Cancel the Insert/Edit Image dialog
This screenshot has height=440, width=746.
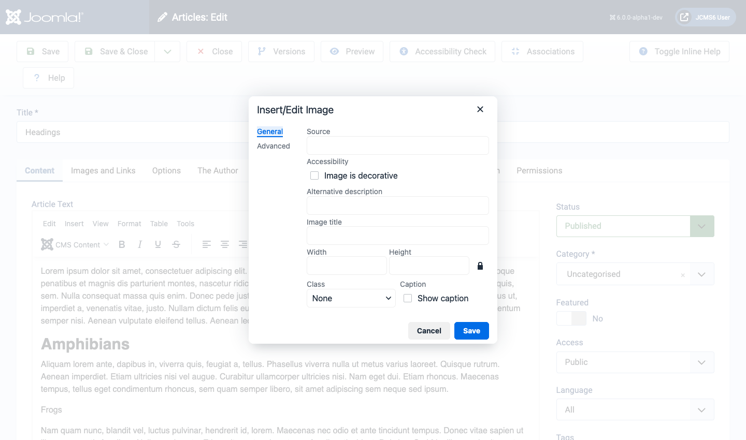point(429,330)
